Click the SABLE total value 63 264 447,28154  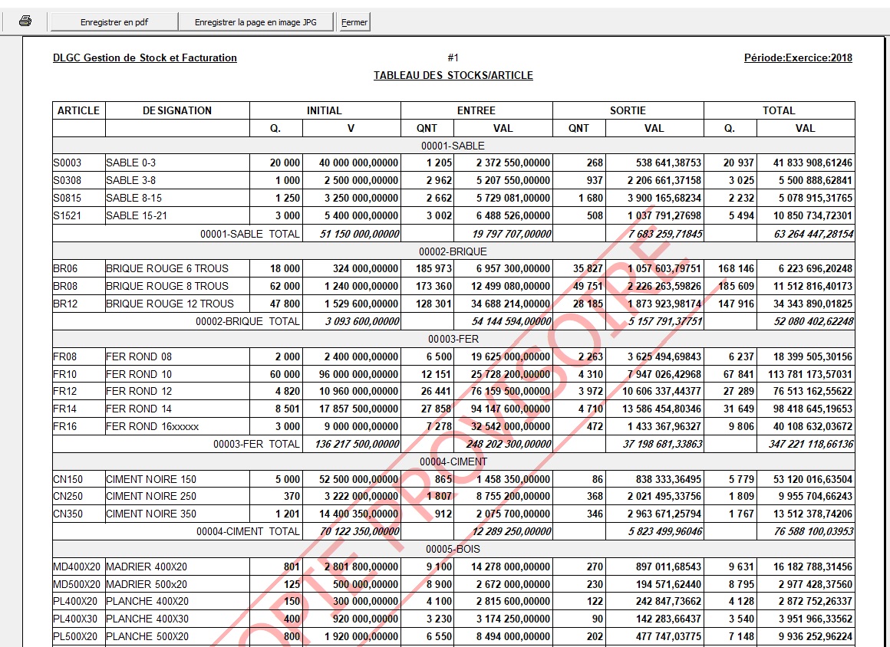813,234
